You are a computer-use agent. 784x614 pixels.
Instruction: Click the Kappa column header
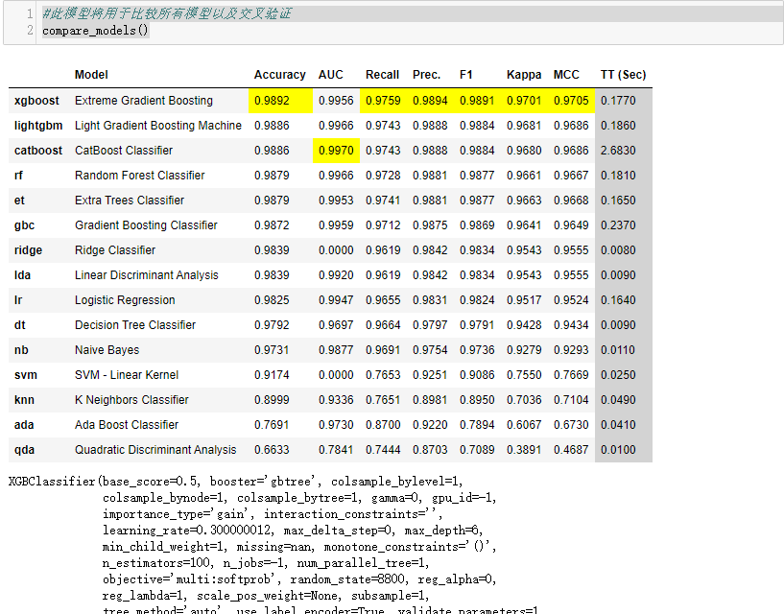(524, 75)
